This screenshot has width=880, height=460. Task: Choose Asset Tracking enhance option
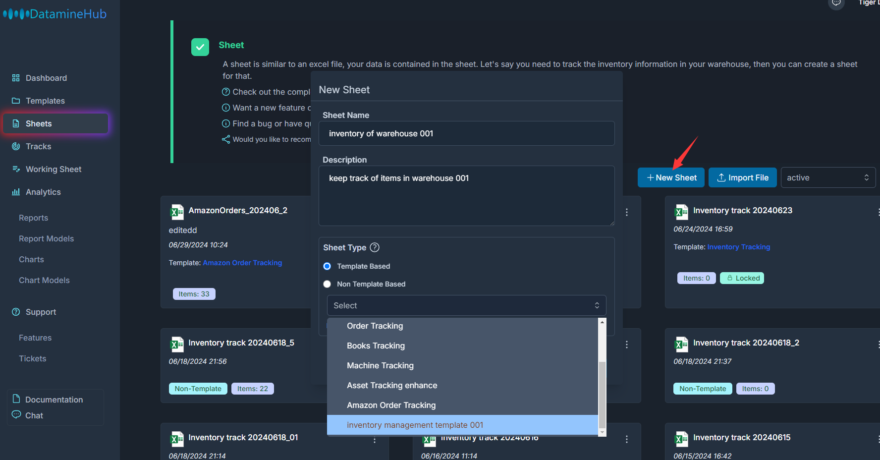click(x=463, y=385)
